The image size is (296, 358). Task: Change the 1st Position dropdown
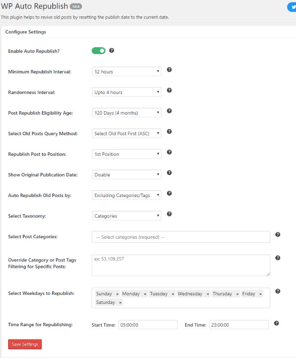coord(127,154)
